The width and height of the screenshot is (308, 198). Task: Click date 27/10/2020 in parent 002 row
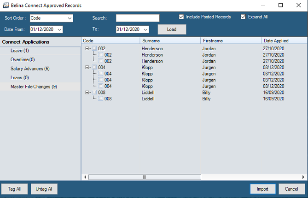273,48
